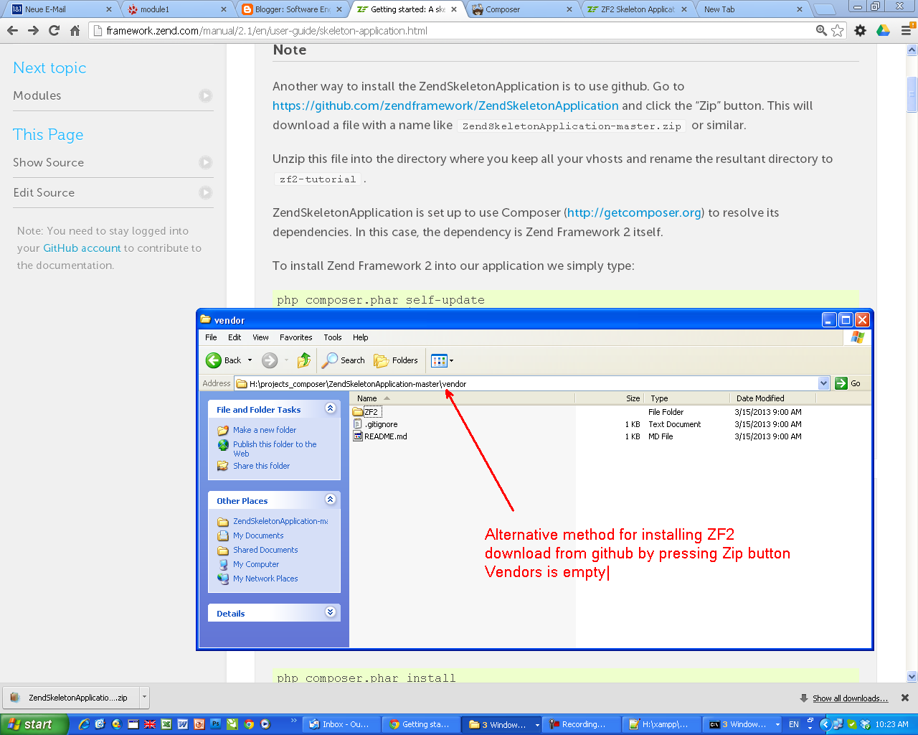918x735 pixels.
Task: Open the Help menu in the vendor window
Action: [x=361, y=337]
